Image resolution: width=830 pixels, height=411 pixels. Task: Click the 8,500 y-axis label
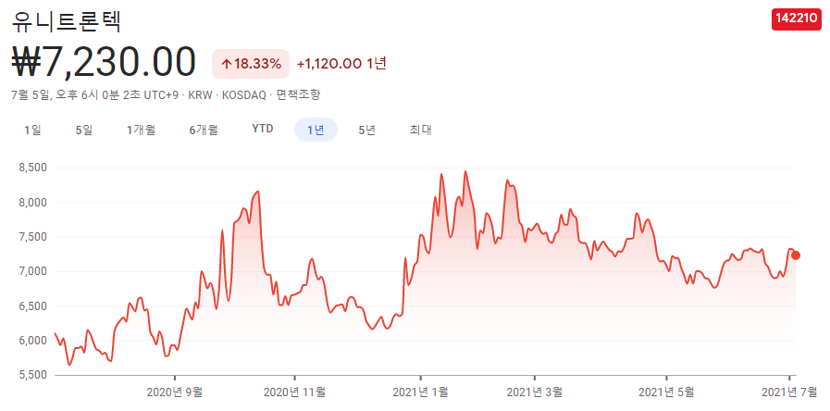(x=33, y=168)
